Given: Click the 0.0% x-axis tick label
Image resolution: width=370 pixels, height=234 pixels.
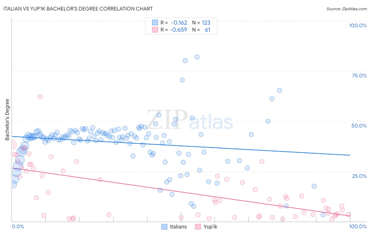Looking at the screenshot, I should click(x=18, y=226).
